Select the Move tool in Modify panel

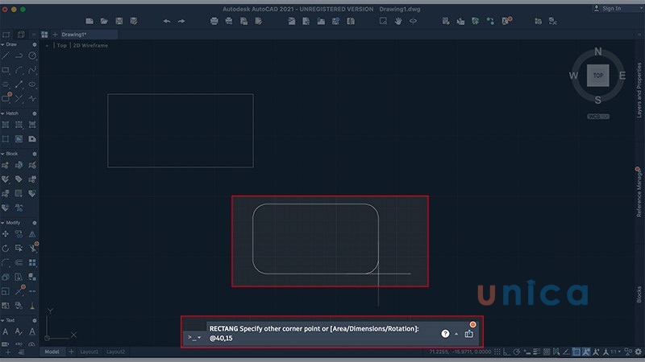click(x=6, y=234)
